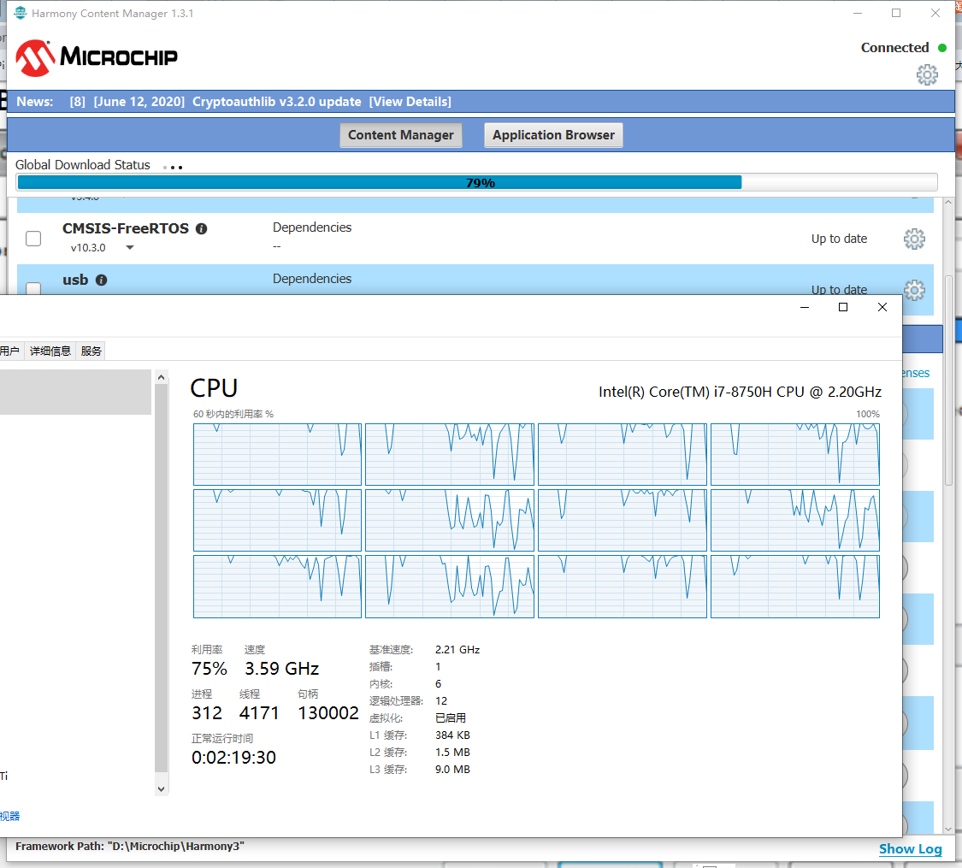The width and height of the screenshot is (962, 868).
Task: Close the Harmony Content Manager window
Action: [x=935, y=13]
